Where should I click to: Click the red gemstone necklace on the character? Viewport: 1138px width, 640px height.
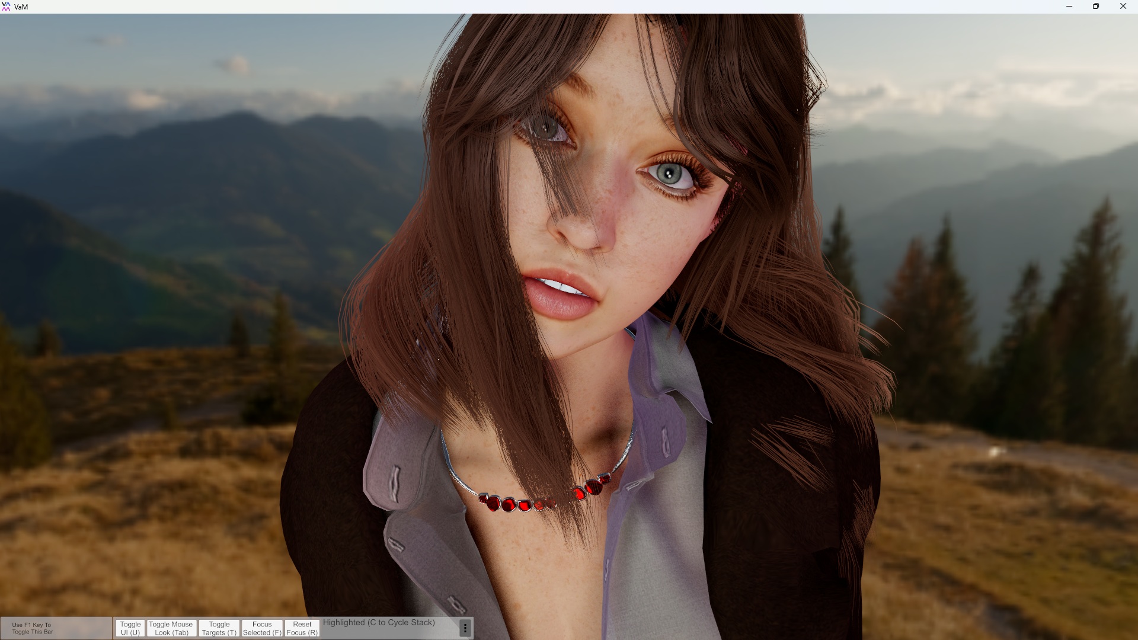510,504
